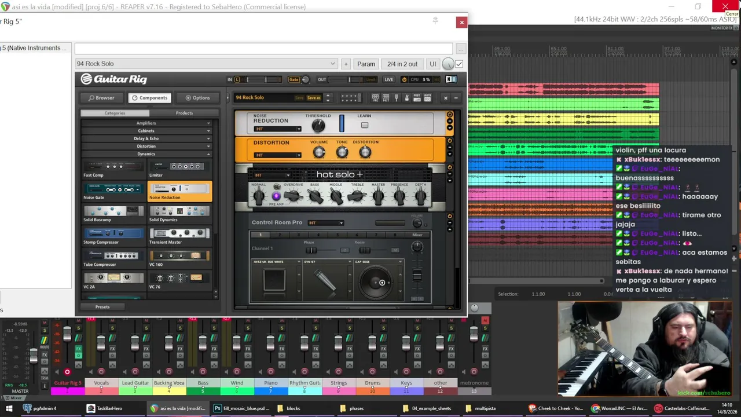Switch to the Products tab
The height and width of the screenshot is (417, 741).
pyautogui.click(x=184, y=113)
